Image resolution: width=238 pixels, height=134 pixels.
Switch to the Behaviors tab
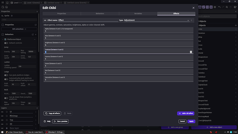click(100, 13)
